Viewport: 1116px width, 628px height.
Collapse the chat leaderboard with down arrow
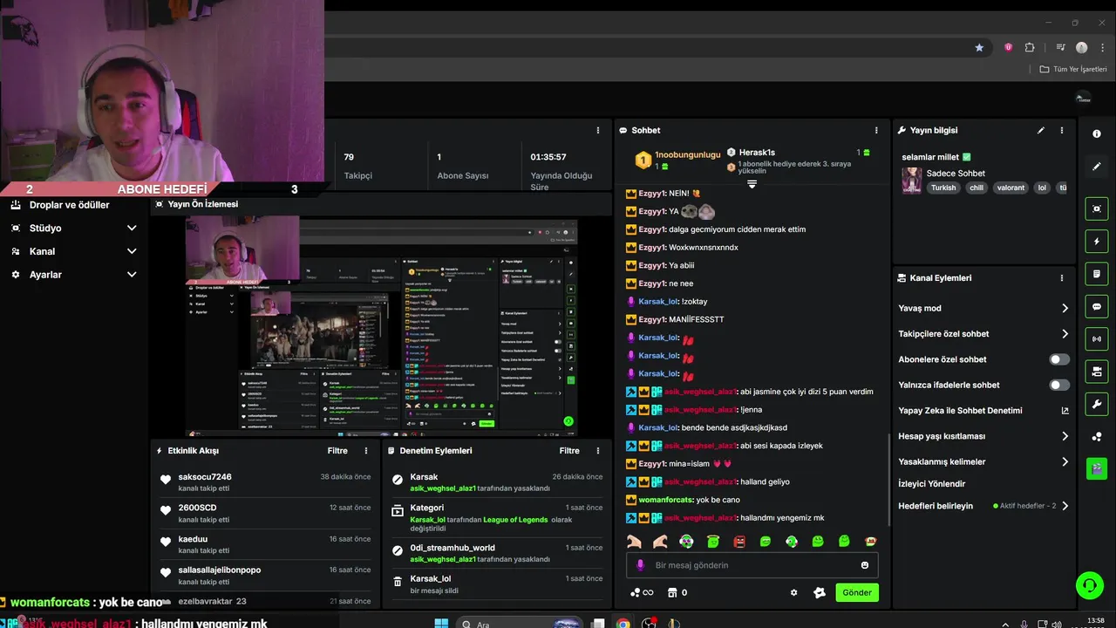click(x=752, y=184)
